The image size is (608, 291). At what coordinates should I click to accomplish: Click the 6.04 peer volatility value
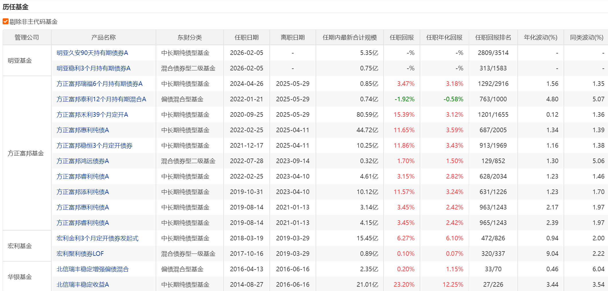click(599, 269)
